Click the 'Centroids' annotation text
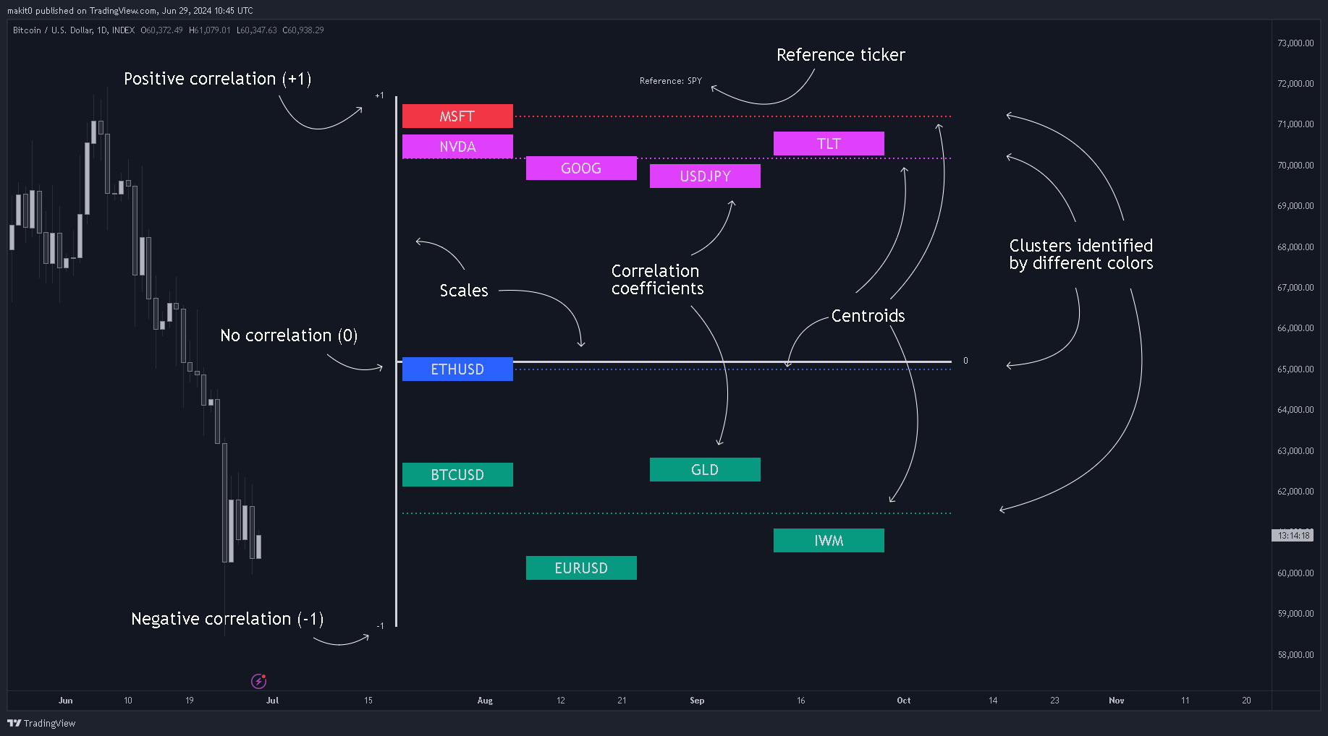Image resolution: width=1328 pixels, height=736 pixels. (x=868, y=316)
